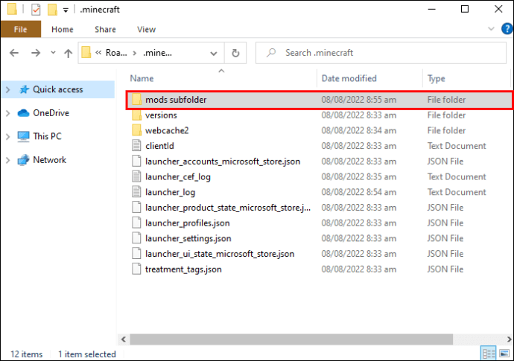Switch to Large icons view in status bar
Screen dimensions: 514x361
click(x=504, y=354)
